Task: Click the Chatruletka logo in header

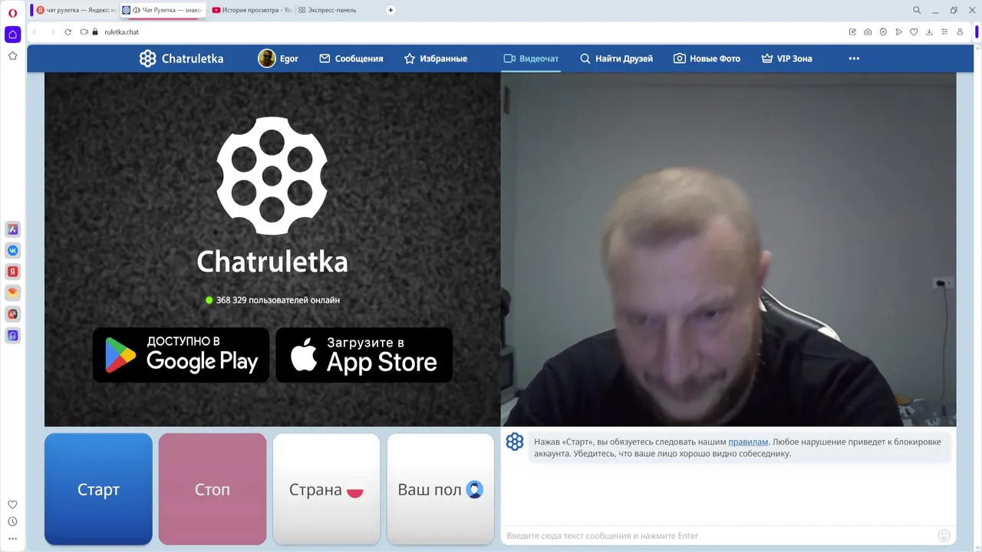Action: 181,58
